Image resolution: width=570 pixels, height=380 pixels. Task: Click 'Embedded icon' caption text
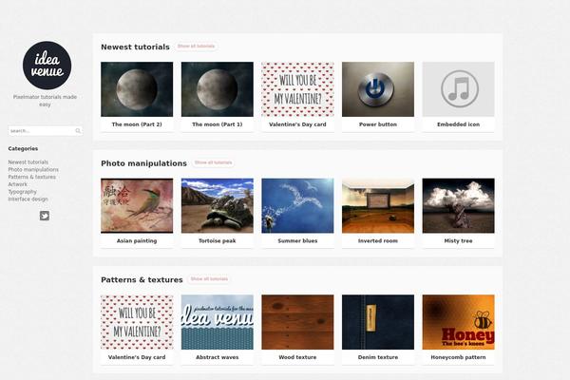459,124
